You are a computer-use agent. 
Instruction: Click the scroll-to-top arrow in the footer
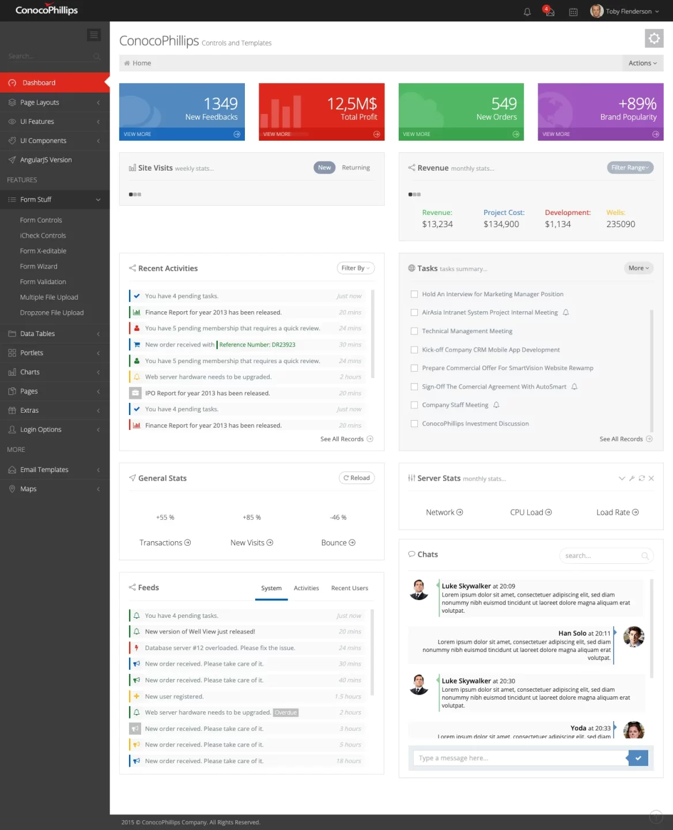[x=656, y=817]
